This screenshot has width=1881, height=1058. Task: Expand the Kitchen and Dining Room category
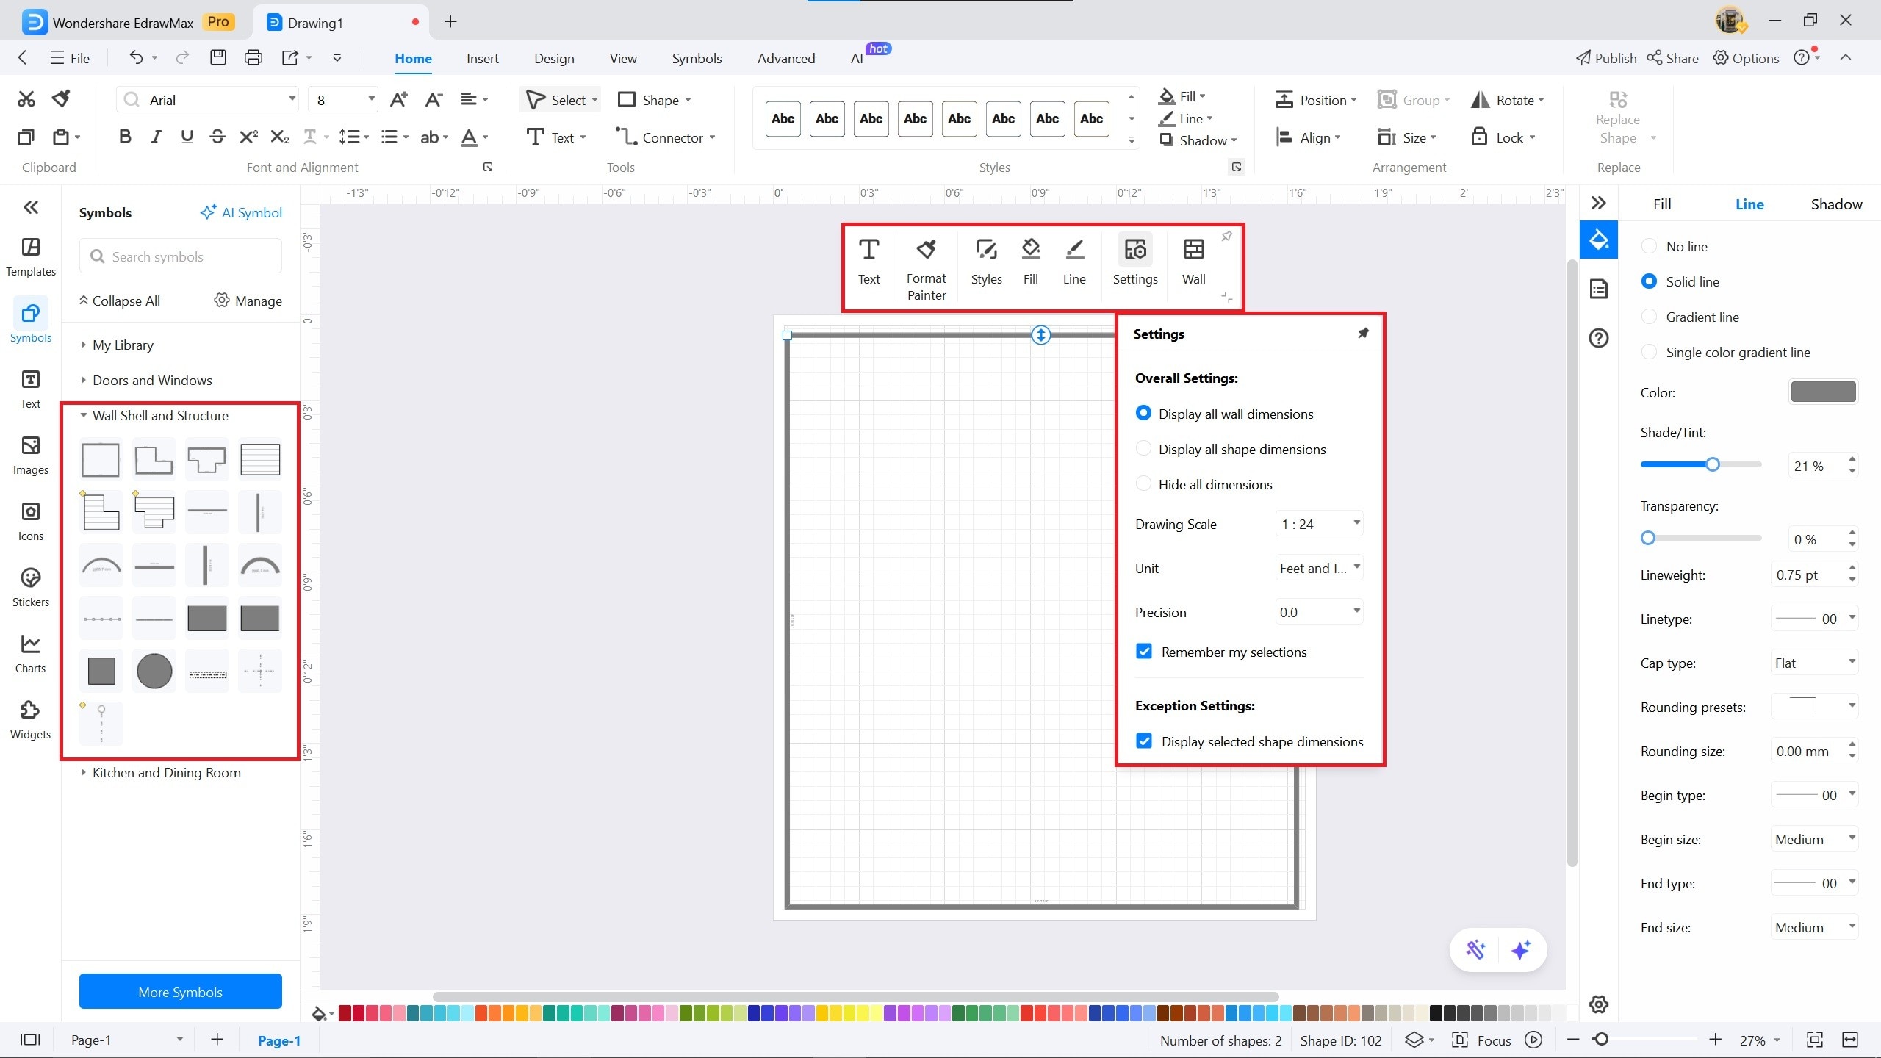click(166, 772)
